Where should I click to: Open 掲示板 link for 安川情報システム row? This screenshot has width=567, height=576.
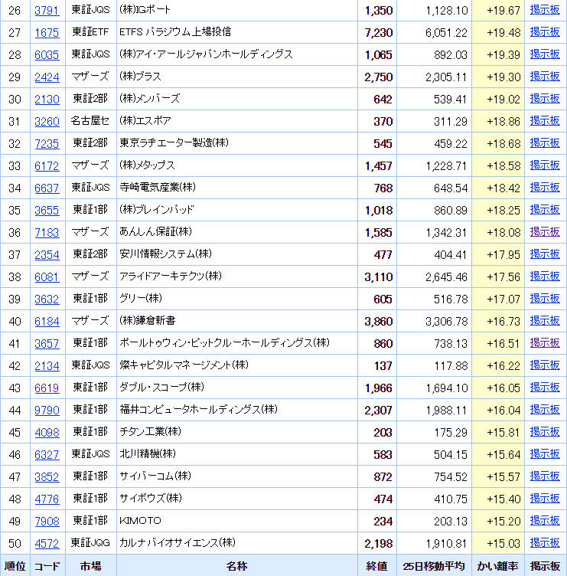click(545, 254)
